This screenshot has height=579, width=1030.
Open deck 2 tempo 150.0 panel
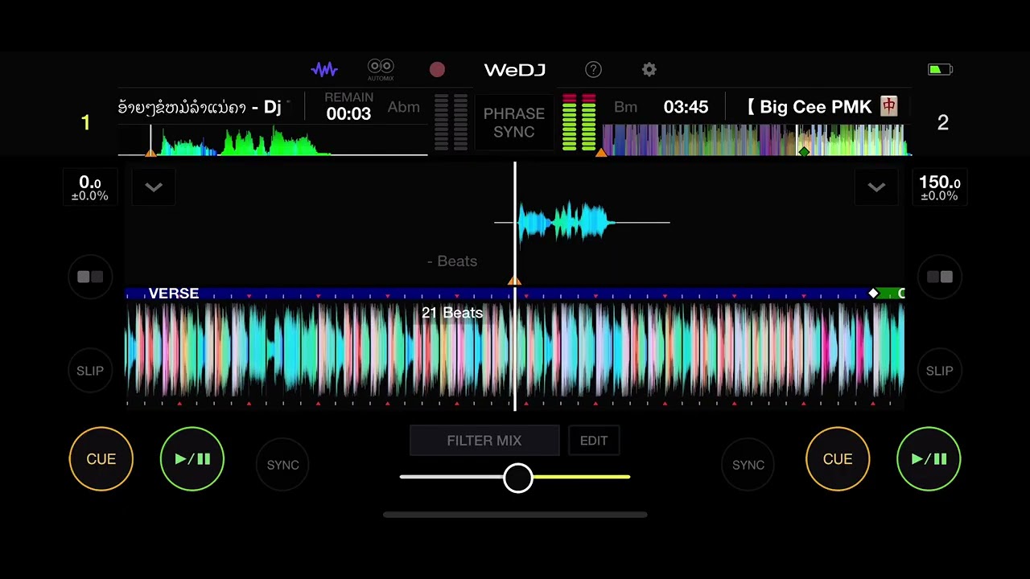[939, 188]
